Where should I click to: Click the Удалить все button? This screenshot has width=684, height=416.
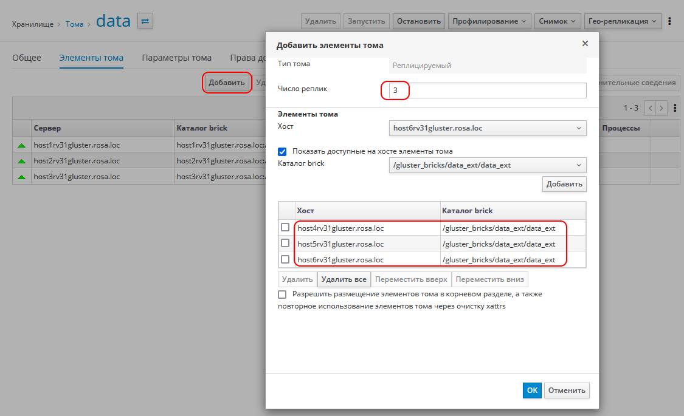(344, 279)
